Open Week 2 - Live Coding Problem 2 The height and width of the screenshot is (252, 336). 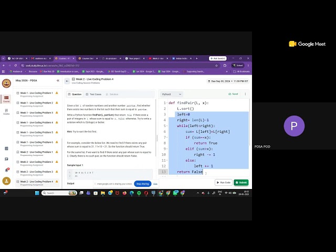[x=37, y=163]
